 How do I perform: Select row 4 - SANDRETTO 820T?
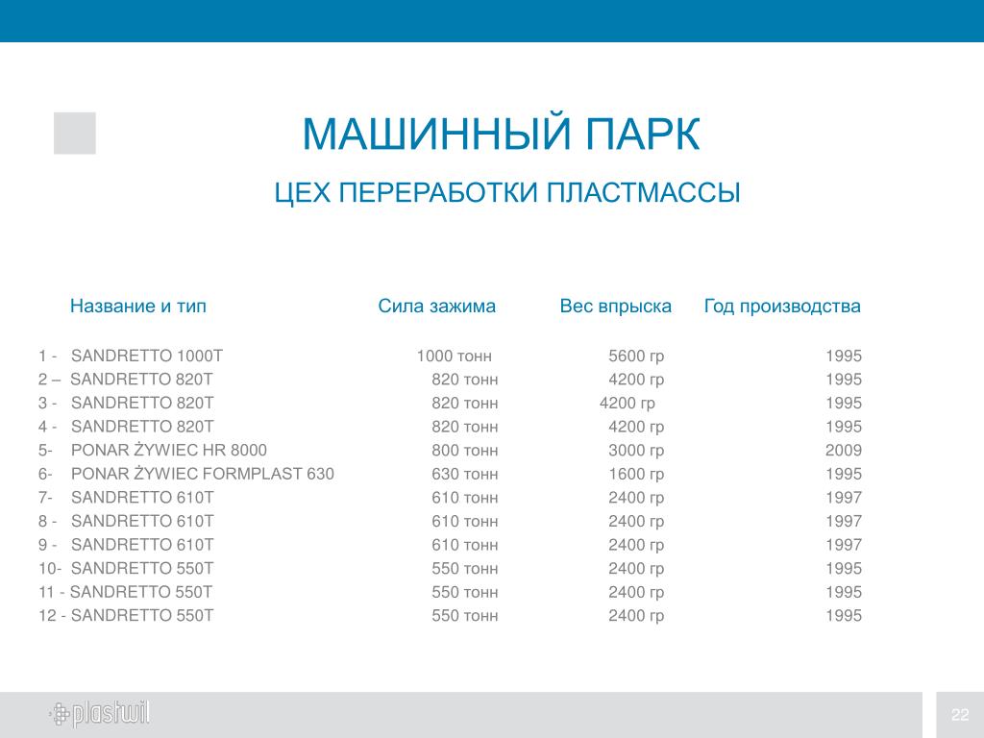click(450, 427)
